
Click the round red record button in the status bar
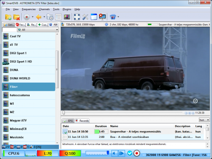point(137,153)
